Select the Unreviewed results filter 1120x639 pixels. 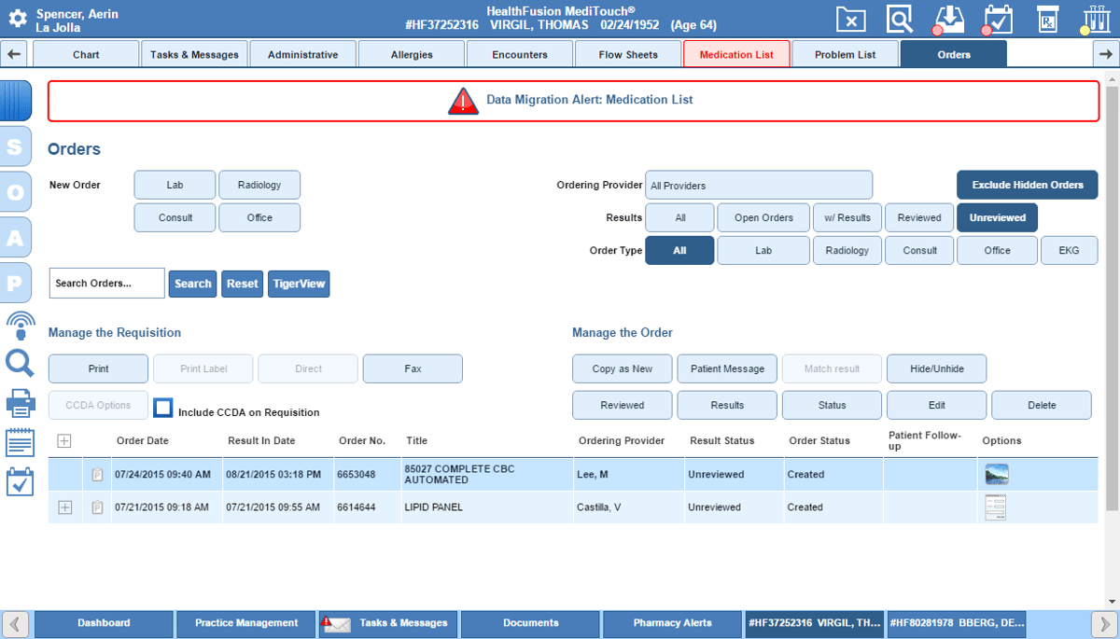point(997,216)
